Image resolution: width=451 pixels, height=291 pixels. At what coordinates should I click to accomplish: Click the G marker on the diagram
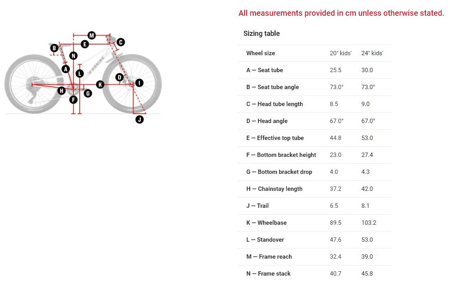[x=88, y=93]
